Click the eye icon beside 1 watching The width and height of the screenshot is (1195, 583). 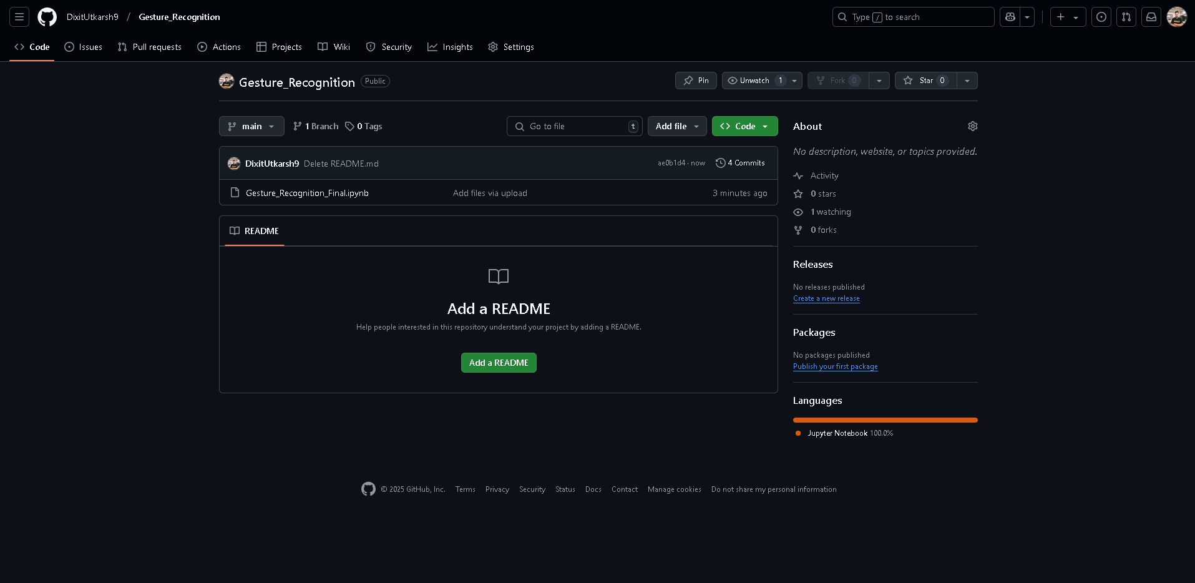pos(798,212)
